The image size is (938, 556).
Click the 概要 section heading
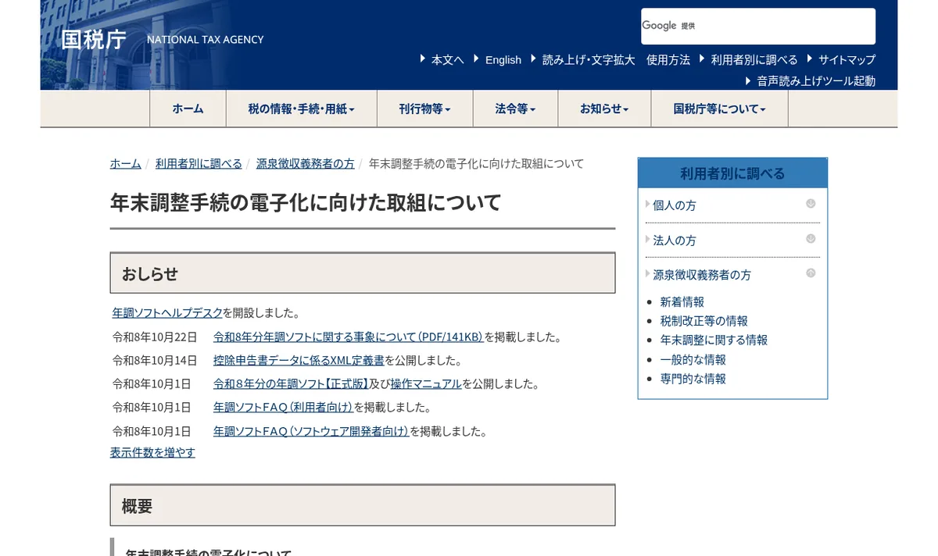coord(363,505)
